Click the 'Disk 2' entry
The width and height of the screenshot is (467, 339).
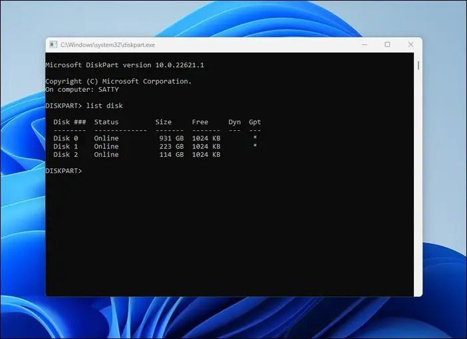click(x=65, y=154)
